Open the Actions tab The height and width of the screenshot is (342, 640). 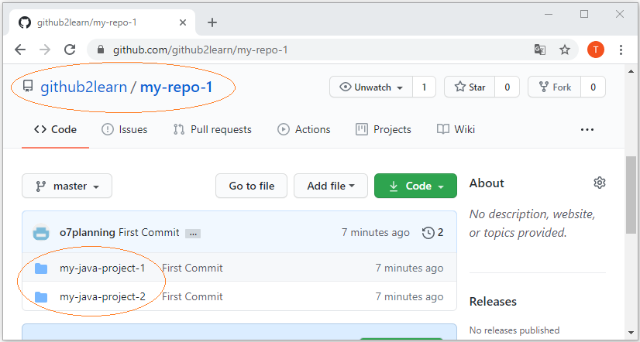point(304,130)
